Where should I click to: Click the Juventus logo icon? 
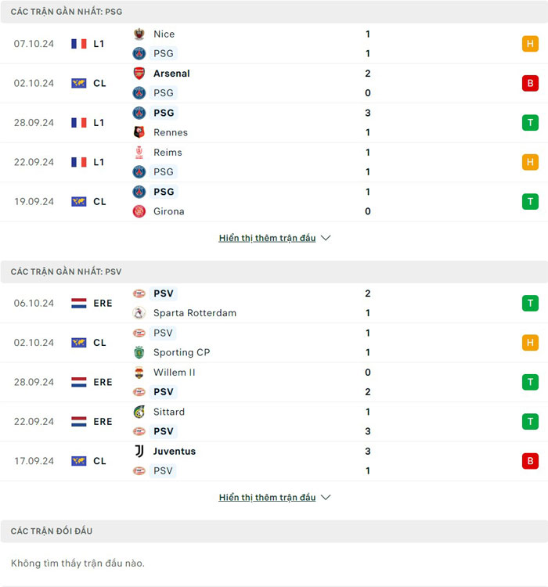[139, 452]
